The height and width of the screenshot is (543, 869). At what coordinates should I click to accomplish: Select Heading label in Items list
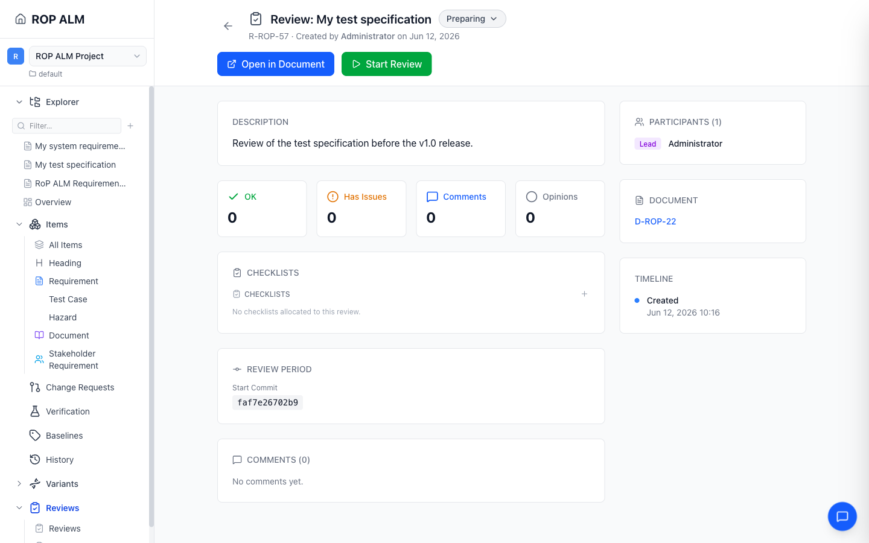point(65,263)
